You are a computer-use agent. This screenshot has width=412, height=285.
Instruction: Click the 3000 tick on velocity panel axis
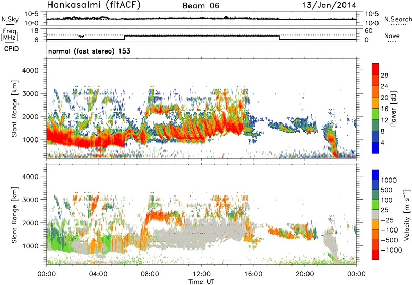coord(30,200)
